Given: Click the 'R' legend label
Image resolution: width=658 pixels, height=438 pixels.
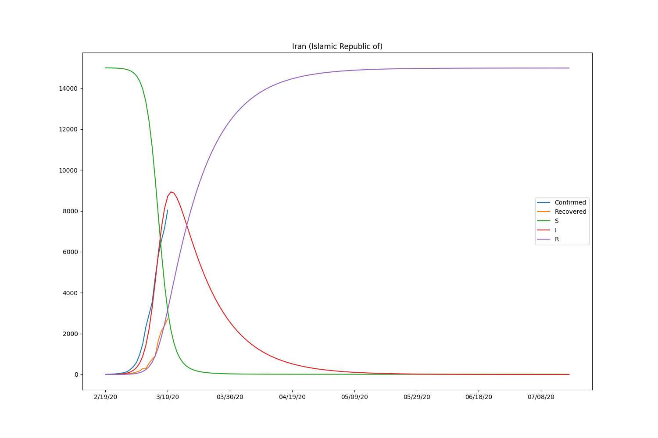Looking at the screenshot, I should pos(557,240).
